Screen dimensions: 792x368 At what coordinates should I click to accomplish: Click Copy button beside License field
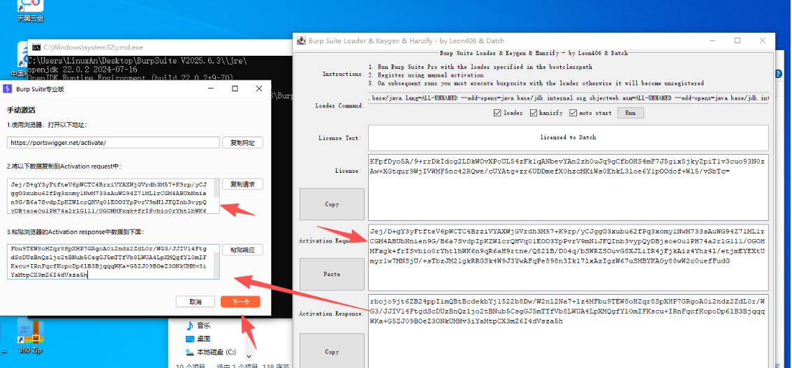point(332,204)
